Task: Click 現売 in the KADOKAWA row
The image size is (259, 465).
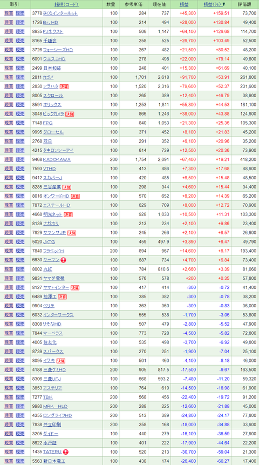Action: click(x=20, y=159)
